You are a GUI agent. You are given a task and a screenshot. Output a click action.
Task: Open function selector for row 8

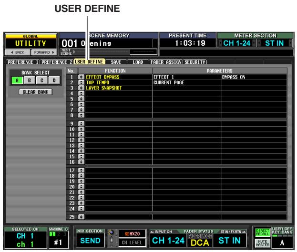tap(81, 115)
